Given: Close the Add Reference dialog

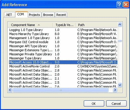Looking at the screenshot, I should (x=126, y=4).
